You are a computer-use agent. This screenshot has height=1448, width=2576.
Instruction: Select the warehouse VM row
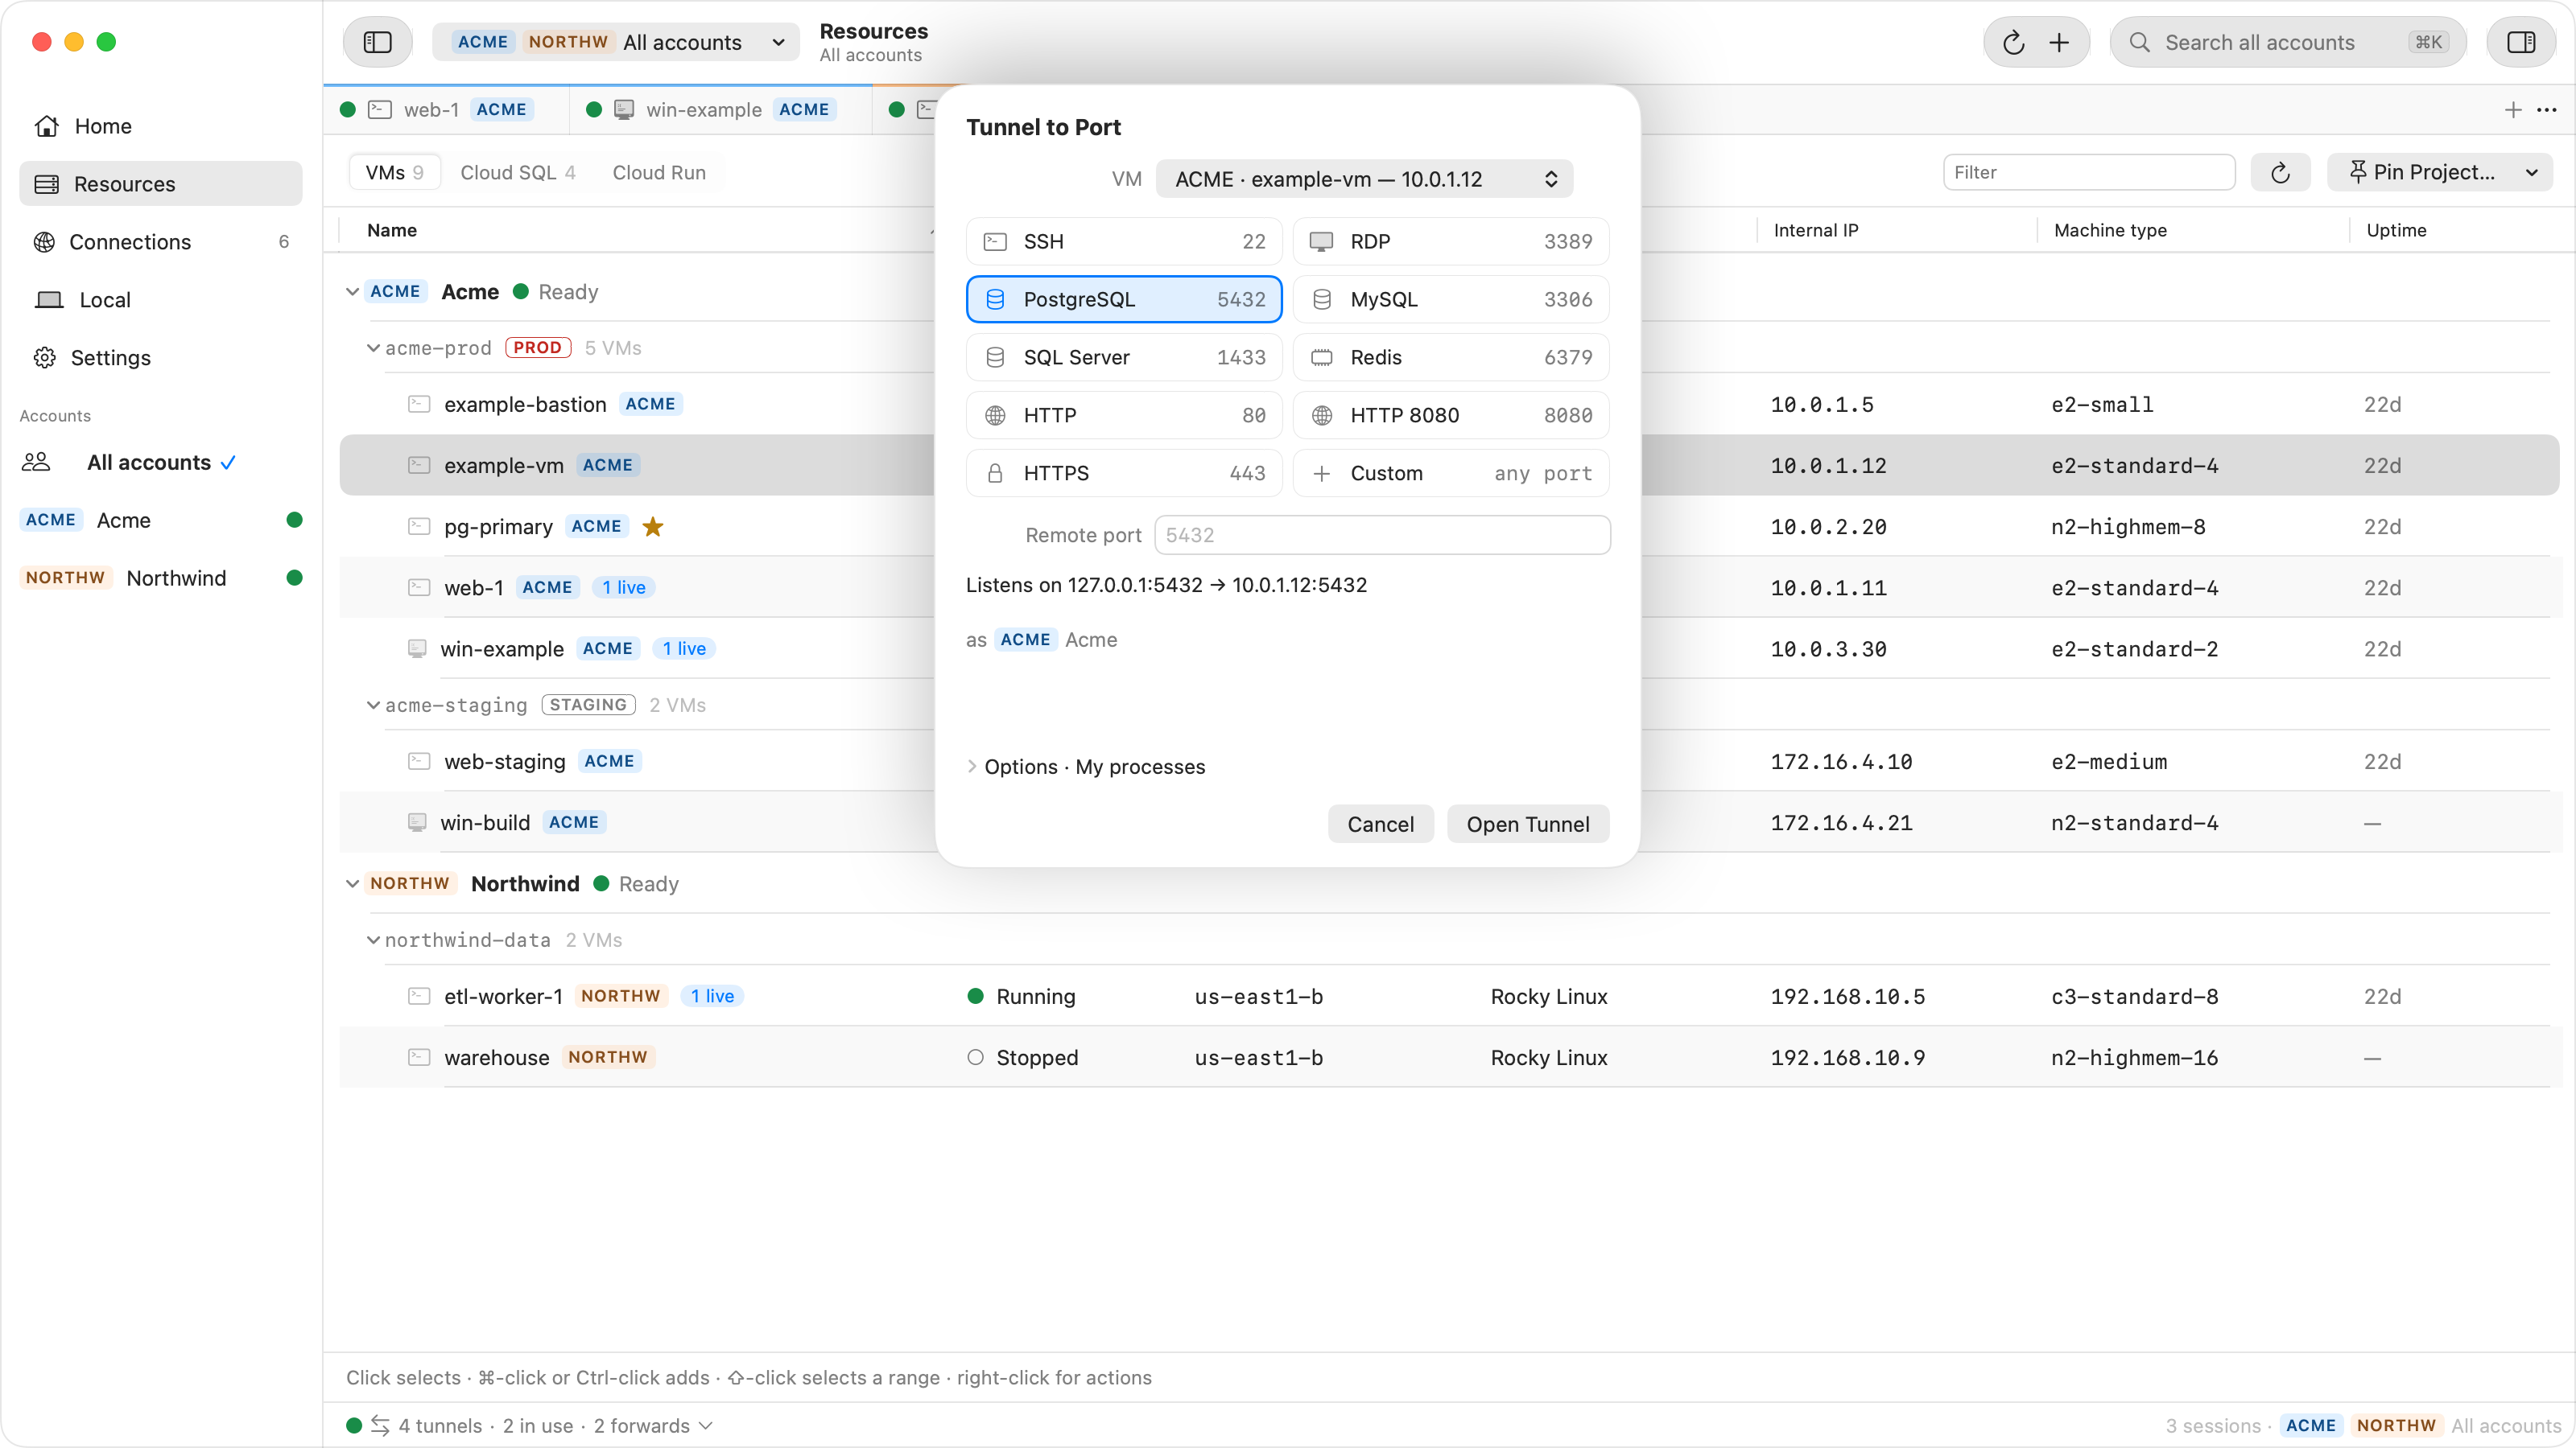(1448, 1057)
